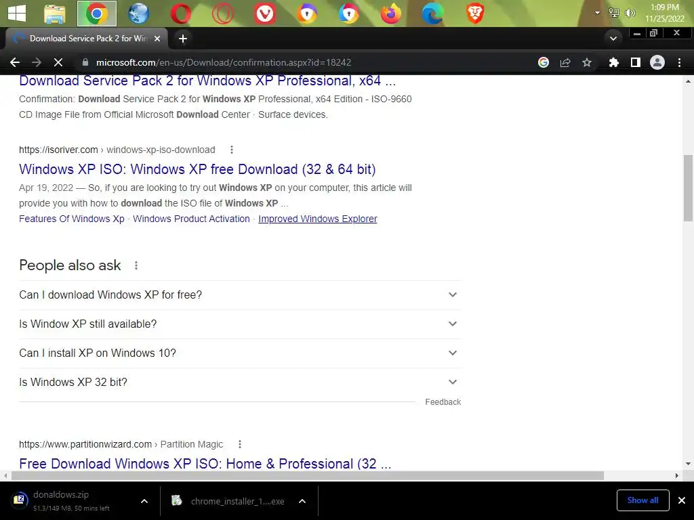View site information via lock icon

pyautogui.click(x=85, y=62)
